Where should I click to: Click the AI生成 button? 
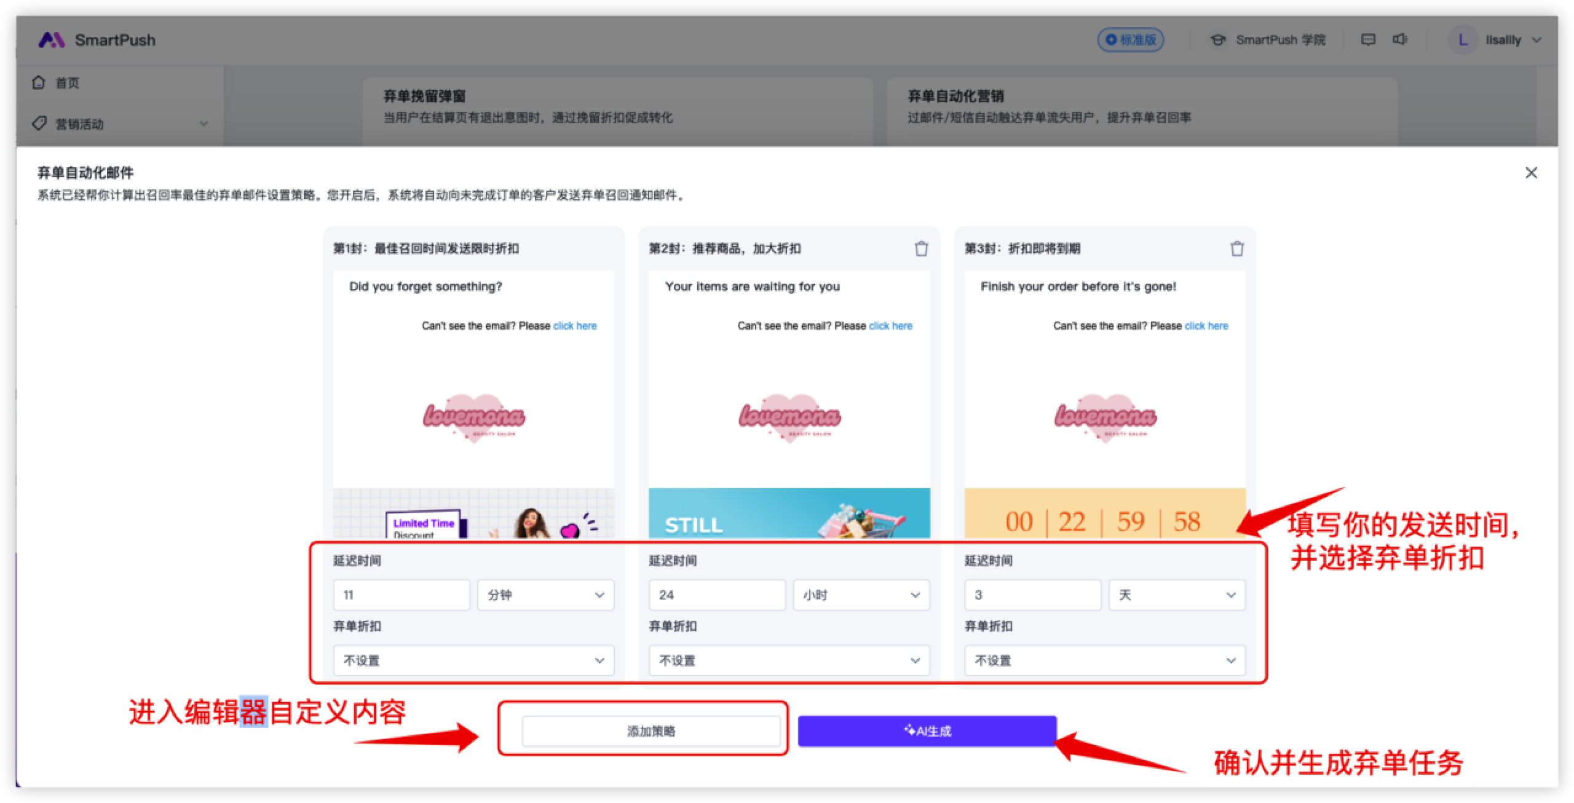click(927, 731)
